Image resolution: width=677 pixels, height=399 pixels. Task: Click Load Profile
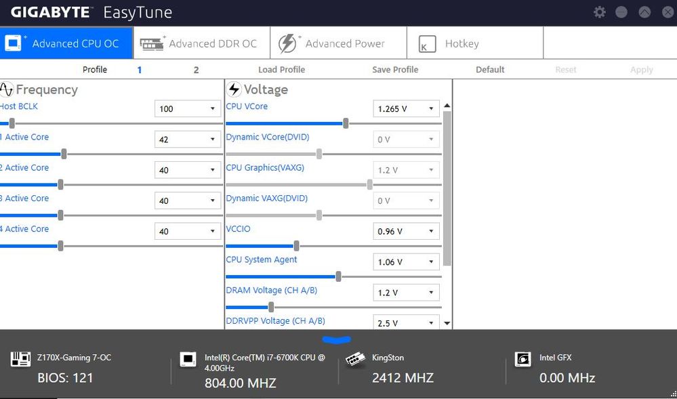[281, 69]
